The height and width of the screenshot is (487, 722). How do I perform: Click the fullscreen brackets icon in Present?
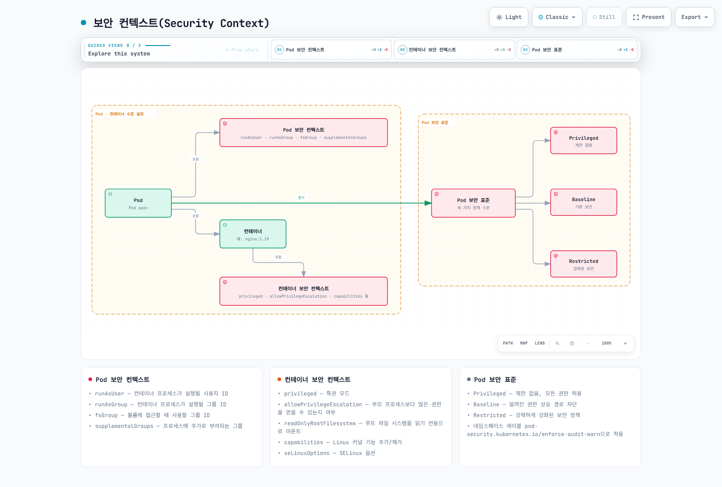tap(636, 17)
